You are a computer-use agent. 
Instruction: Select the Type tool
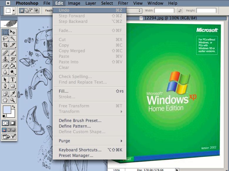pos(13,79)
